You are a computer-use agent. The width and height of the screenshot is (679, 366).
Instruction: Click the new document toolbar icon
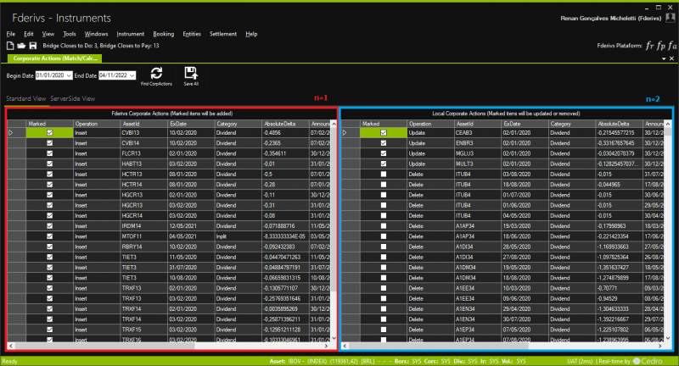coord(10,45)
